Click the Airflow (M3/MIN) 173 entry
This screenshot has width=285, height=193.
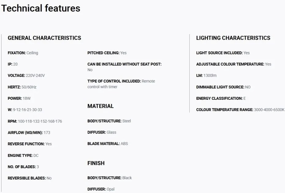pos(29,133)
